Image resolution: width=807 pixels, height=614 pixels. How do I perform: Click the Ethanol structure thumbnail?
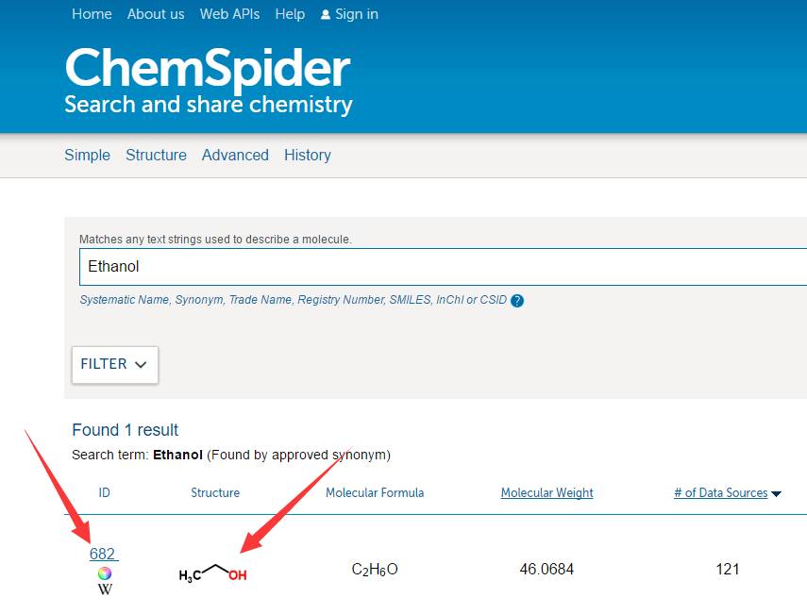coord(213,573)
